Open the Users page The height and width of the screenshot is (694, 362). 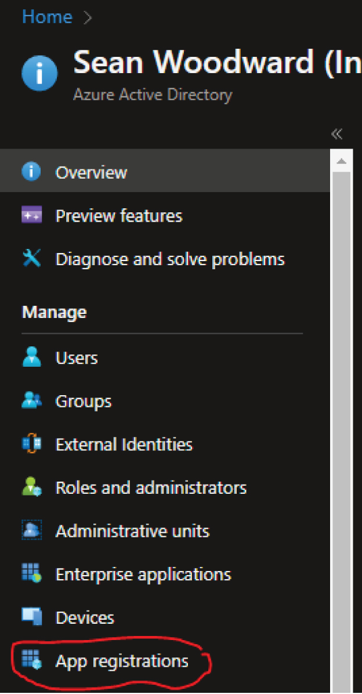[x=77, y=357]
